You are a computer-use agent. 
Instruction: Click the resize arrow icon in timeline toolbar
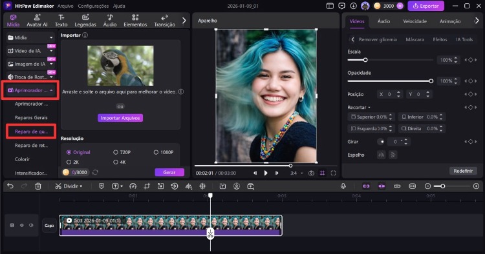tap(160, 186)
